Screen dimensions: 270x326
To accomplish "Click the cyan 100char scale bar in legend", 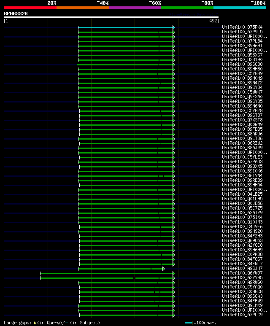I will pos(189,323).
